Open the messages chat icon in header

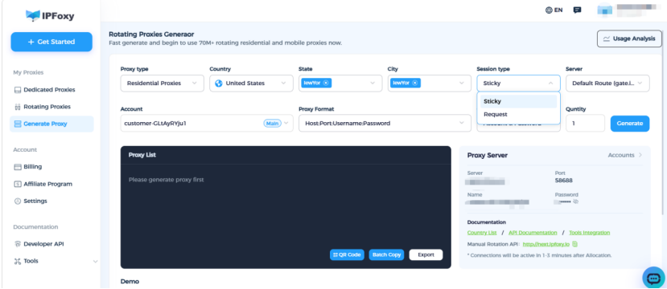click(x=577, y=10)
